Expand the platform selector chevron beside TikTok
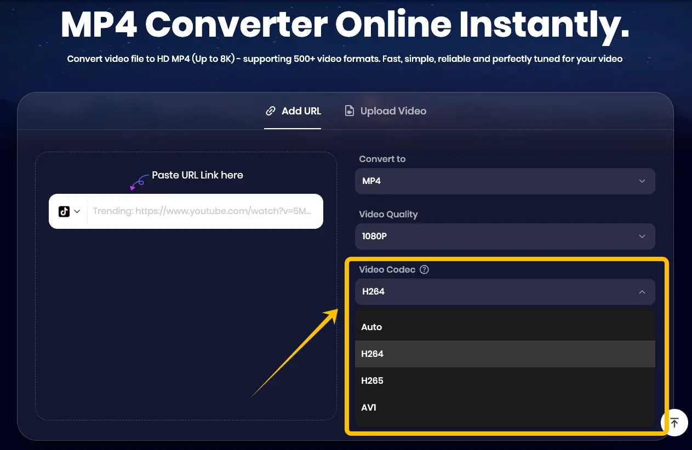Viewport: 692px width, 450px height. click(x=77, y=211)
